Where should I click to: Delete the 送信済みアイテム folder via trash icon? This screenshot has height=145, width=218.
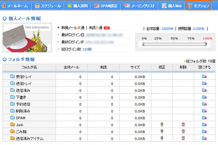click(x=183, y=138)
